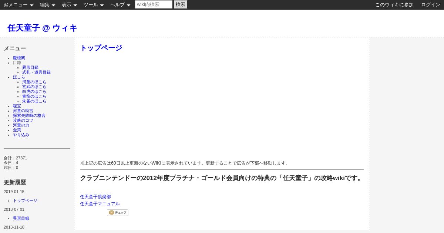Open the 金策 sidebar link
The image size is (444, 233).
tap(17, 130)
